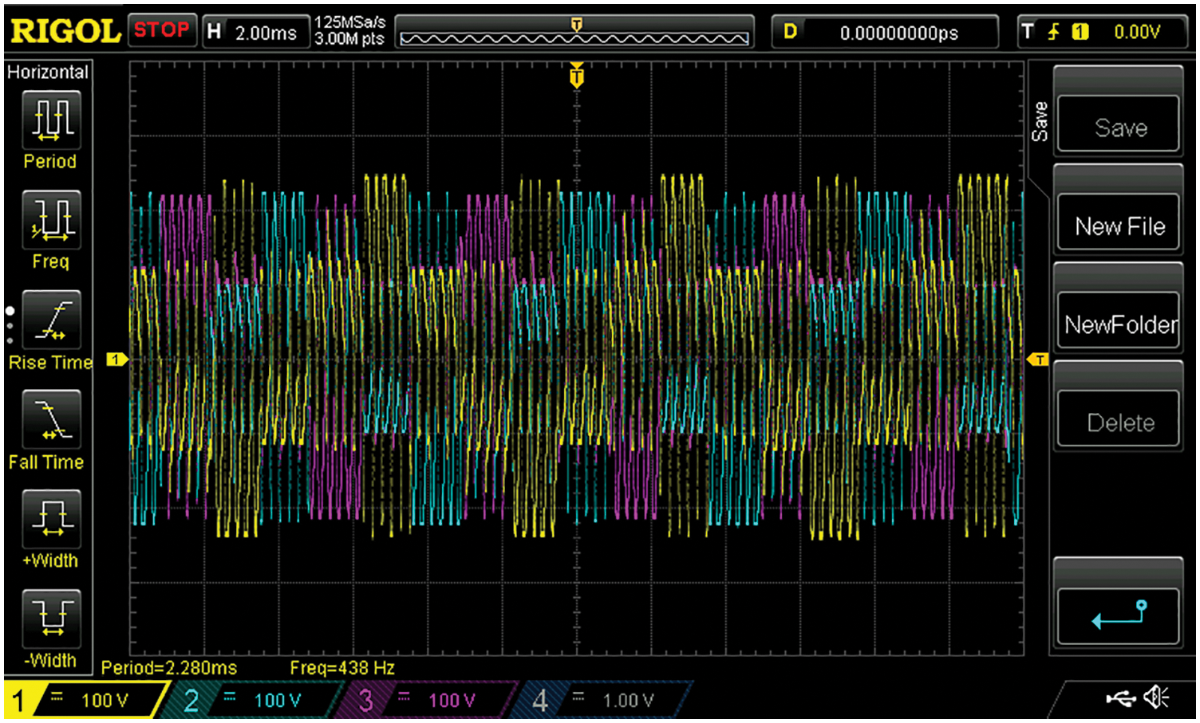Select the +Width measurement icon
1200x723 pixels.
[x=51, y=519]
